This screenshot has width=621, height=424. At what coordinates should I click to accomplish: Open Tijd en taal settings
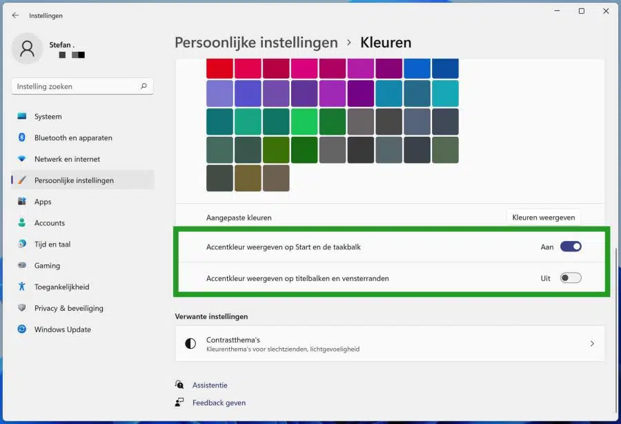pyautogui.click(x=82, y=244)
